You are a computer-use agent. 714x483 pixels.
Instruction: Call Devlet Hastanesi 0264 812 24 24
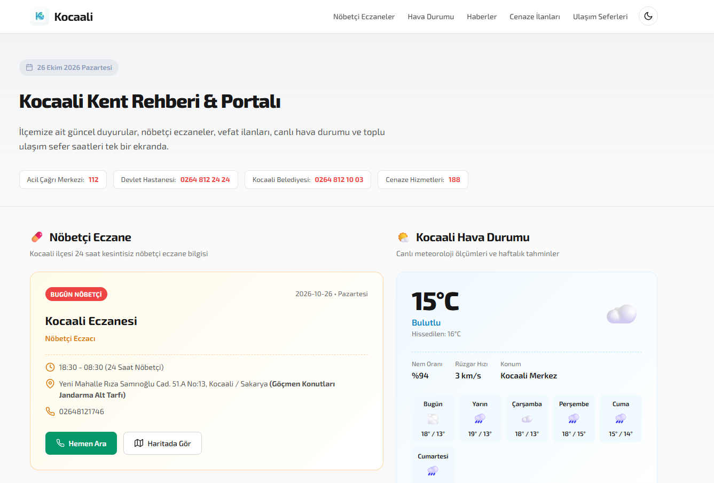tap(176, 180)
